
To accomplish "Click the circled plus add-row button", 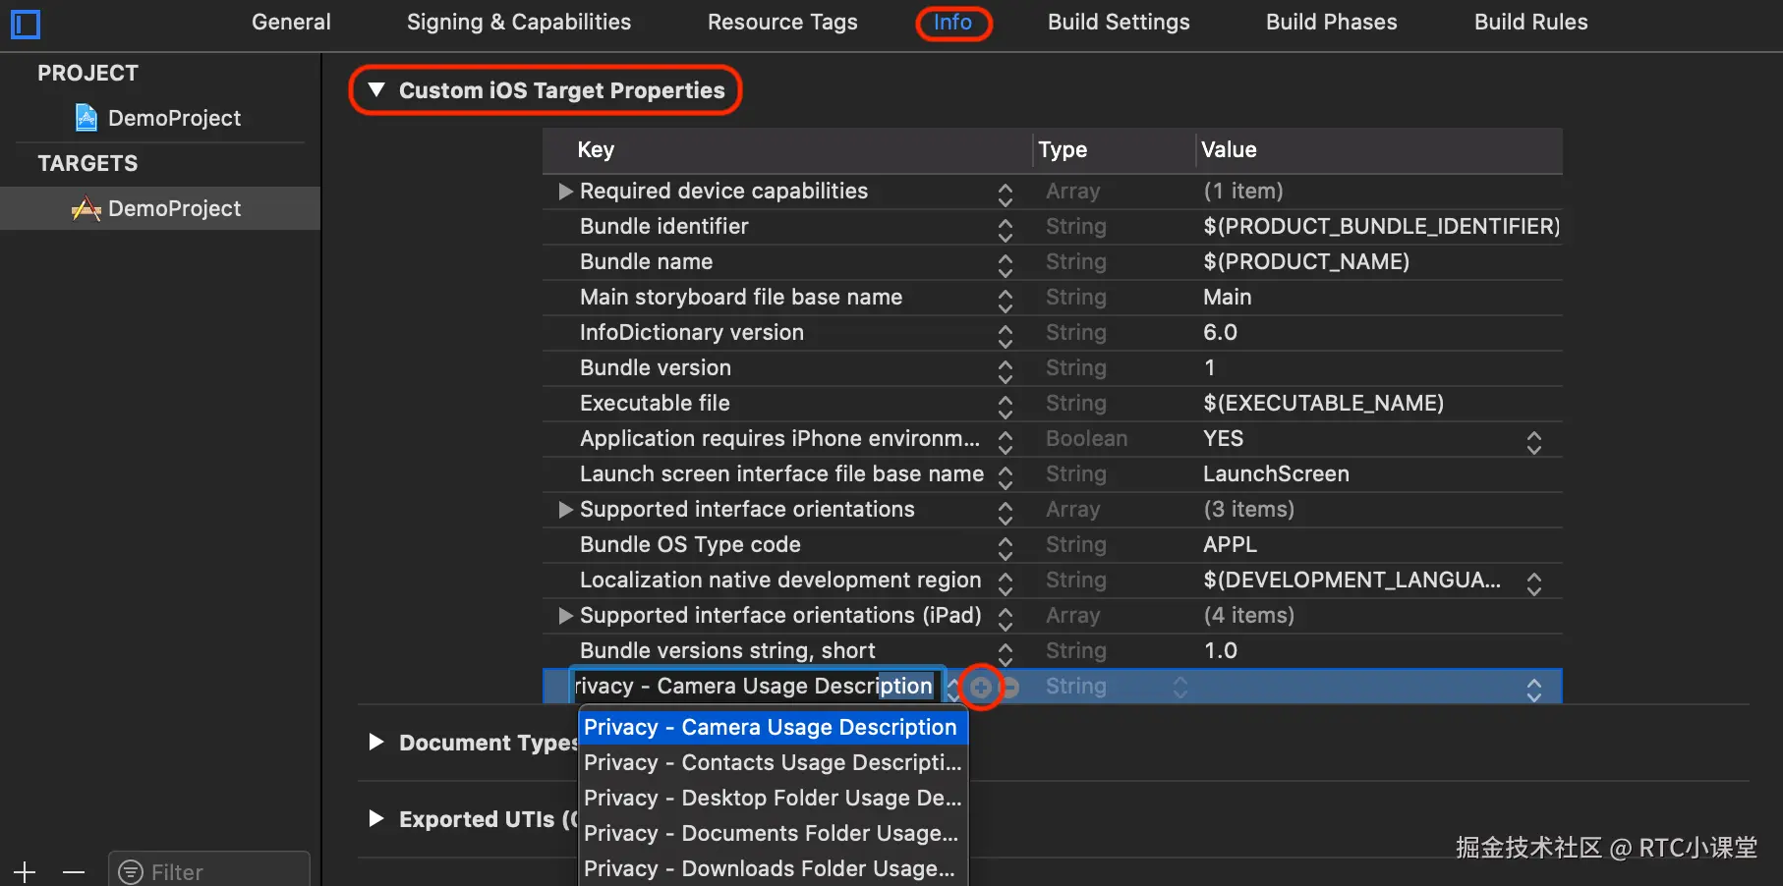I will point(981,688).
